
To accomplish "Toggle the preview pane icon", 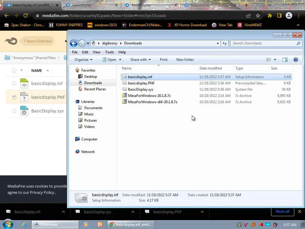I will point(285,60).
